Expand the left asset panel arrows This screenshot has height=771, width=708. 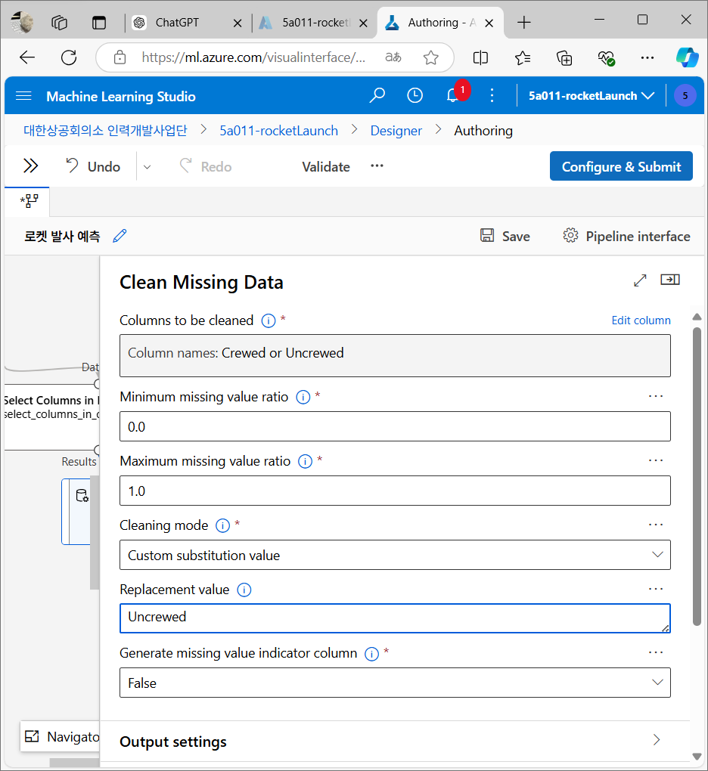(x=30, y=166)
